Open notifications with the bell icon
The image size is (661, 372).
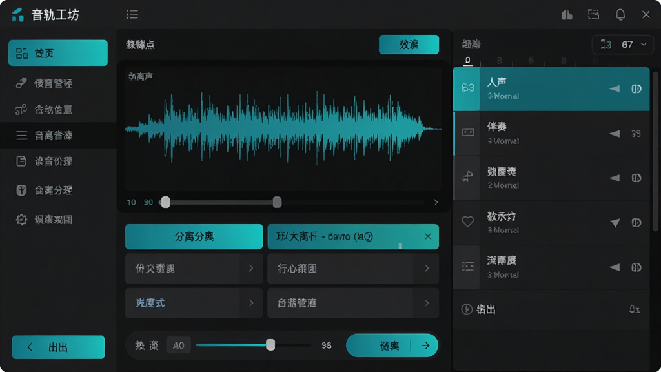pyautogui.click(x=620, y=15)
